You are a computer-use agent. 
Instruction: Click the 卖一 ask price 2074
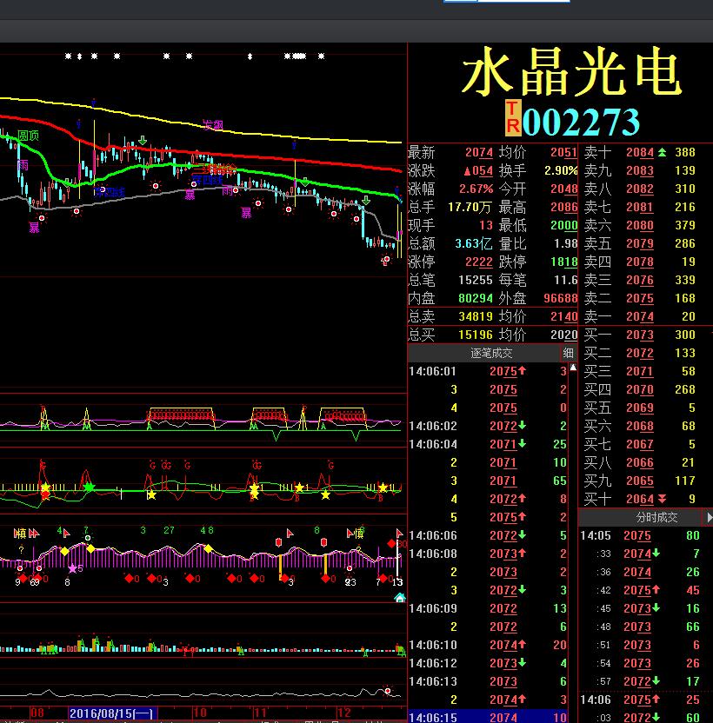[x=640, y=316]
